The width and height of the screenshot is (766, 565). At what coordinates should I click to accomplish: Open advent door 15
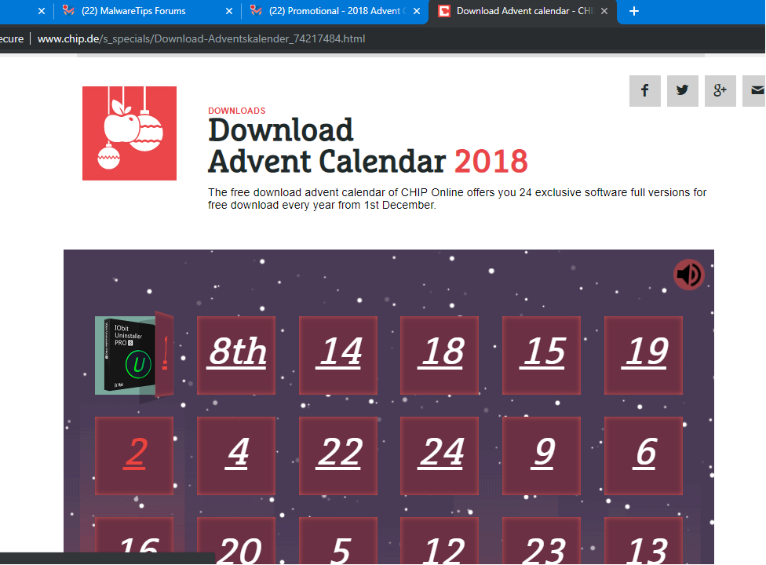[542, 355]
